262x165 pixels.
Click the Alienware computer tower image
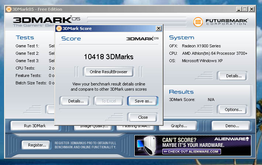click(147, 145)
